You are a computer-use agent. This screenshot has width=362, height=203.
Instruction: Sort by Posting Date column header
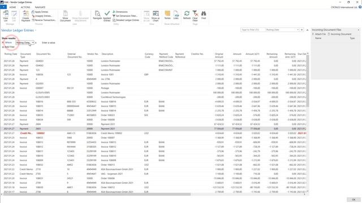tap(11, 54)
